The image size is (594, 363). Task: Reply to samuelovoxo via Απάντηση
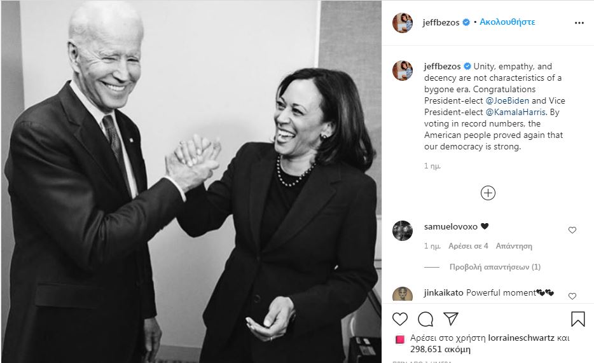tap(514, 246)
